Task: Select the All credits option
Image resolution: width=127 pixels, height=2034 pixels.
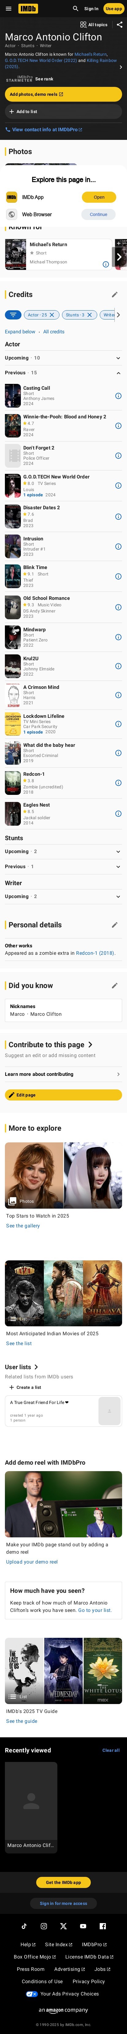Action: click(x=54, y=332)
